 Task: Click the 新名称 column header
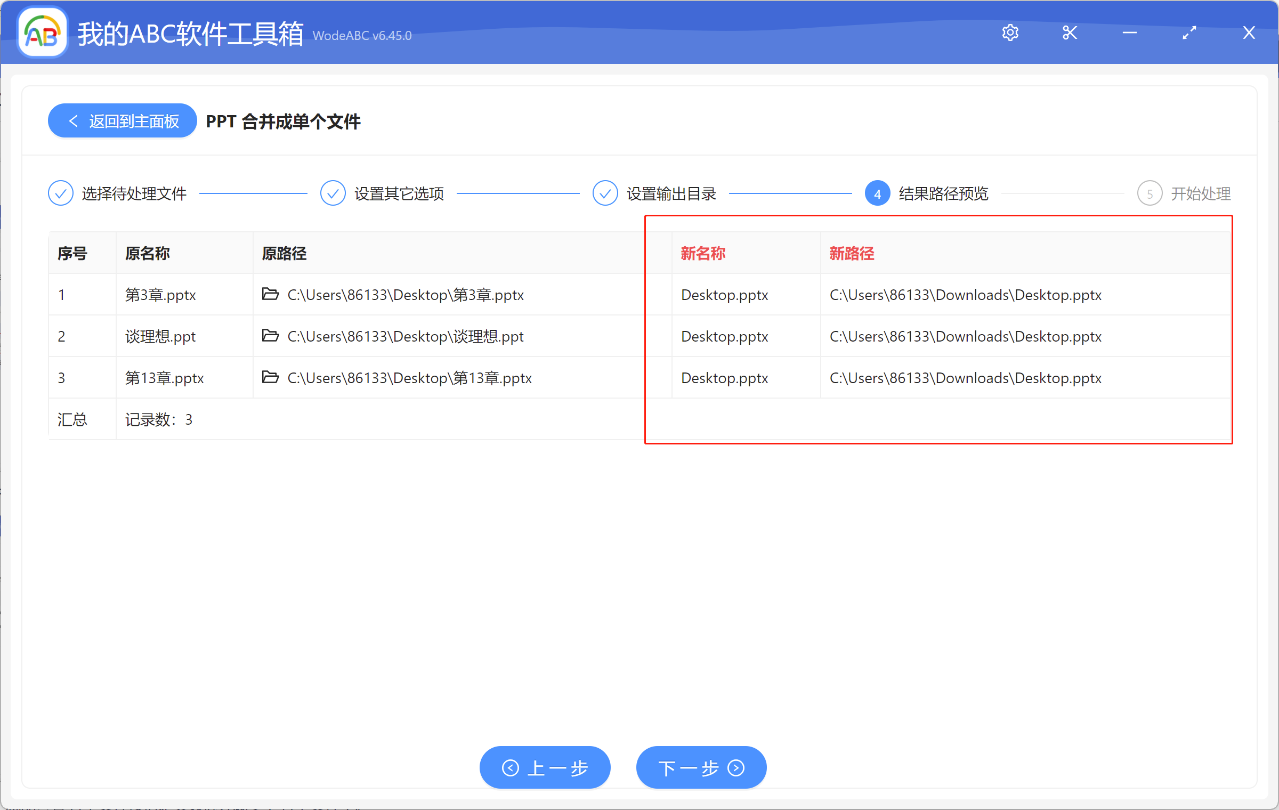click(702, 253)
